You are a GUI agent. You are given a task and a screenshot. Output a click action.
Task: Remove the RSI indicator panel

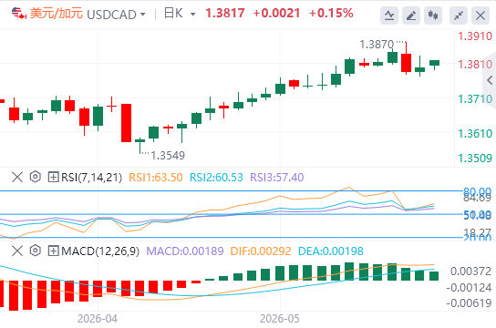17,177
